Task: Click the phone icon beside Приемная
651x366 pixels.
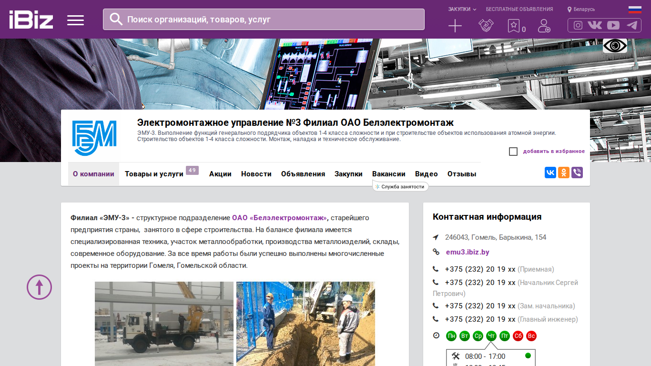Action: click(x=436, y=269)
